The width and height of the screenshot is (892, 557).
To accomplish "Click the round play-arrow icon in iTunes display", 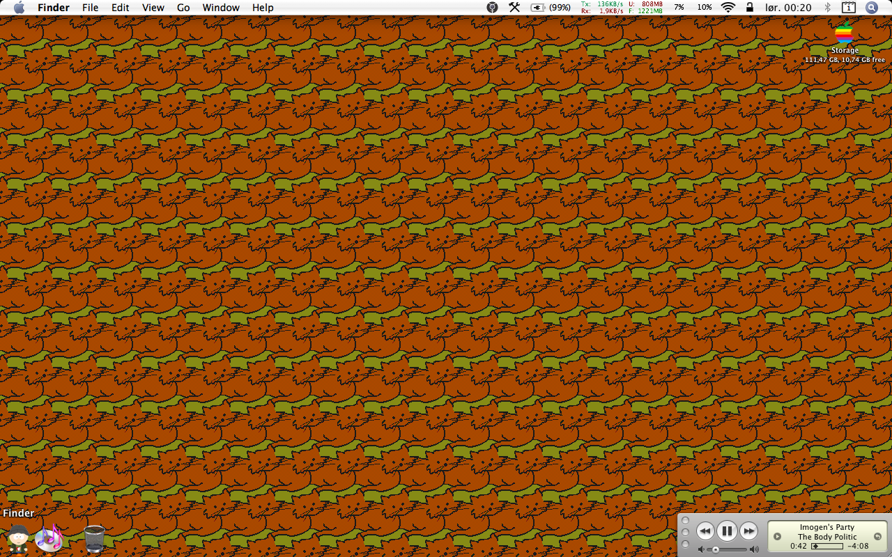I will (x=777, y=536).
